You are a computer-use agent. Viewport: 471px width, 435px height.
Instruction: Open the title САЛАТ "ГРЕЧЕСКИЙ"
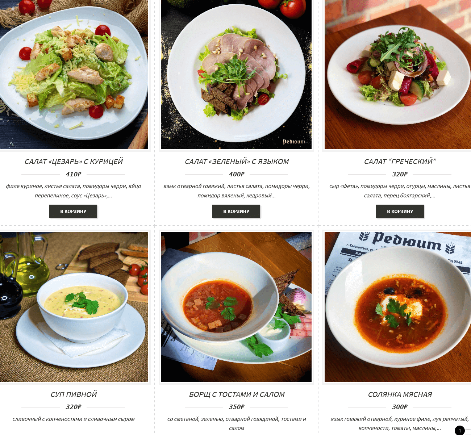click(x=400, y=162)
